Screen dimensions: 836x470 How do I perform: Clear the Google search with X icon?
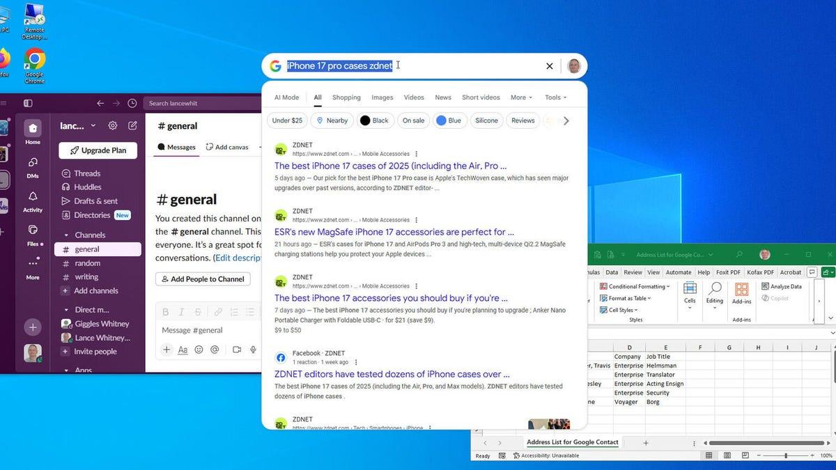point(549,66)
